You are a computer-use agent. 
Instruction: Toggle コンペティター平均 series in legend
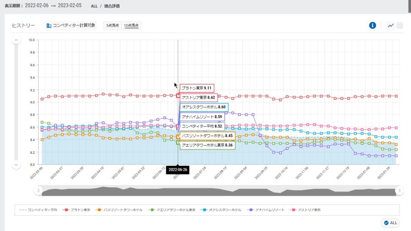(x=39, y=210)
